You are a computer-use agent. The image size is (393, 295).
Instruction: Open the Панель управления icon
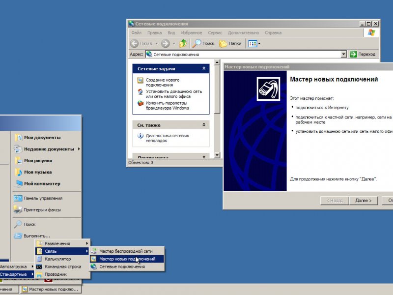(x=18, y=198)
